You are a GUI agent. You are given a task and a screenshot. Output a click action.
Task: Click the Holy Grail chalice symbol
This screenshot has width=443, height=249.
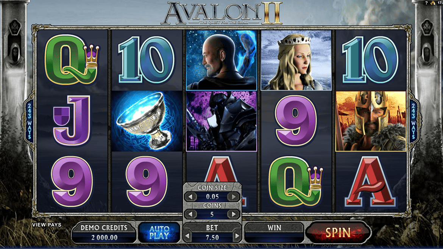pyautogui.click(x=147, y=121)
